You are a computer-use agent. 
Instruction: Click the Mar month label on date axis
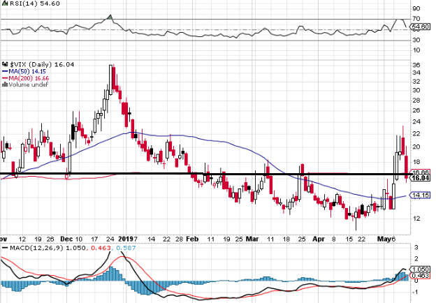coord(252,239)
